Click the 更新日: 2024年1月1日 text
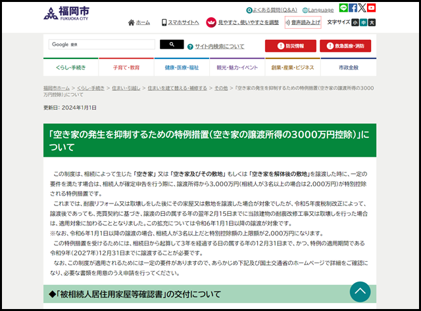Viewport: 421px width, 311px height. pyautogui.click(x=70, y=108)
